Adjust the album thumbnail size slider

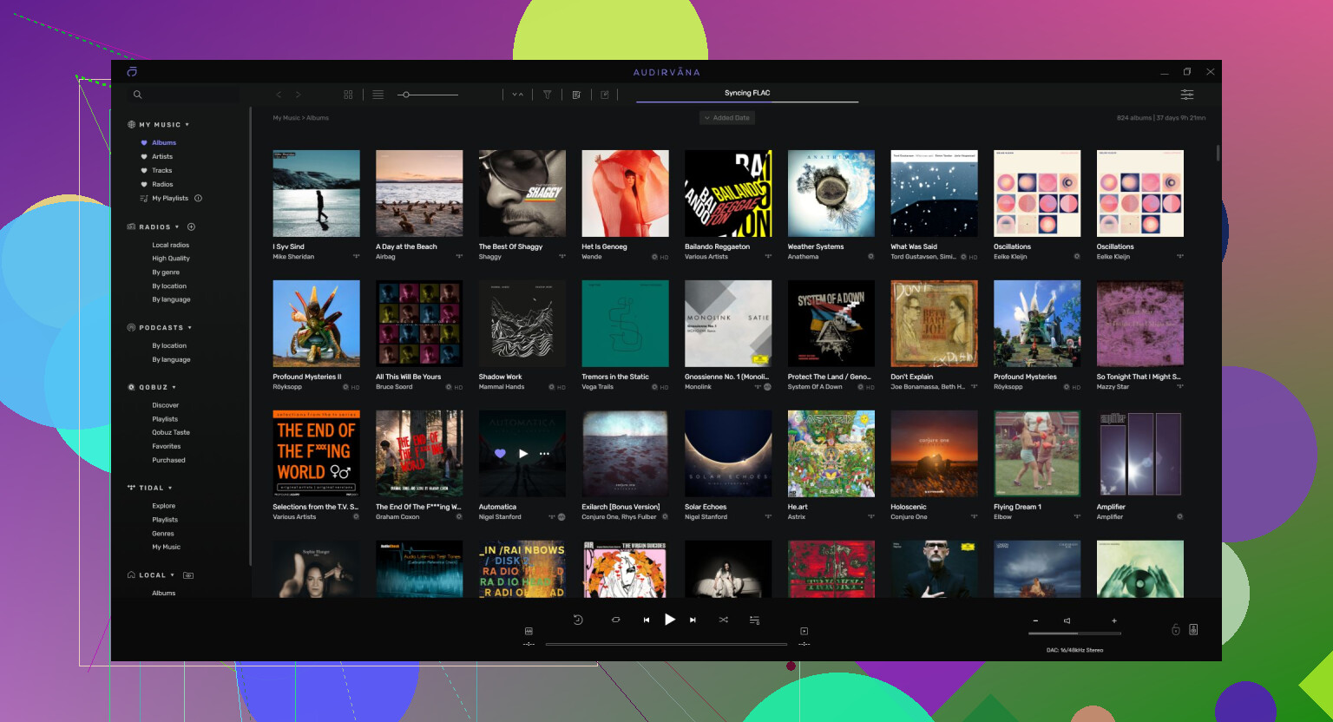pos(405,95)
